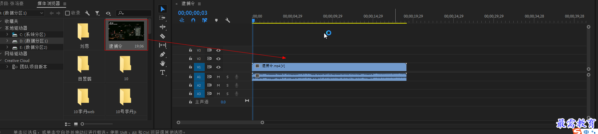Click the A1 Sync Lock icon
The height and width of the screenshot is (134, 598).
209,77
